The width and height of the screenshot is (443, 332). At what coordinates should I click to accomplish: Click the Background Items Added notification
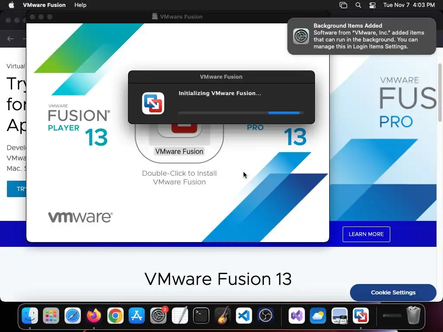pos(362,36)
